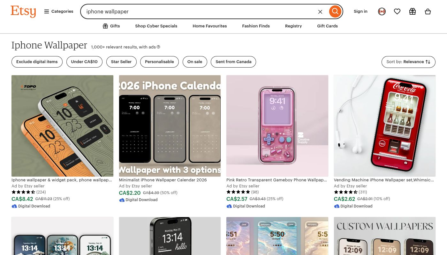
Task: Click the Canada flag region icon
Action: tap(382, 11)
